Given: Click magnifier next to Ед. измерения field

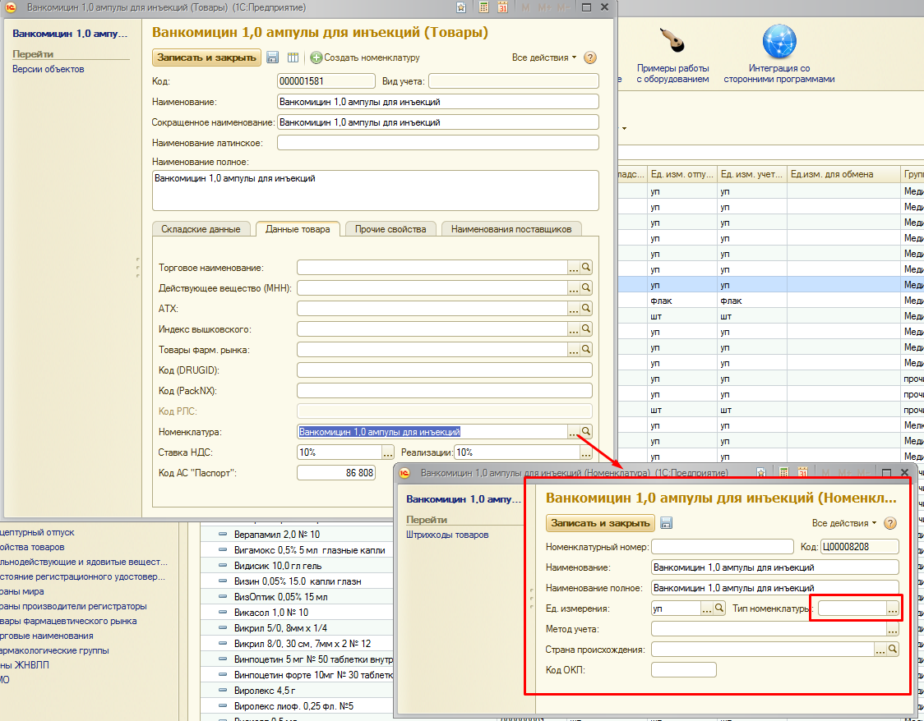Looking at the screenshot, I should click(719, 608).
